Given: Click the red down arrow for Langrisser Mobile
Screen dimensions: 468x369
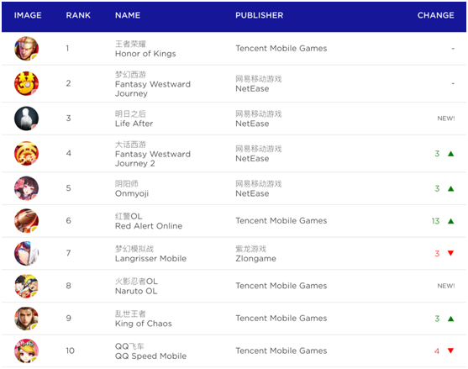Looking at the screenshot, I should 450,253.
